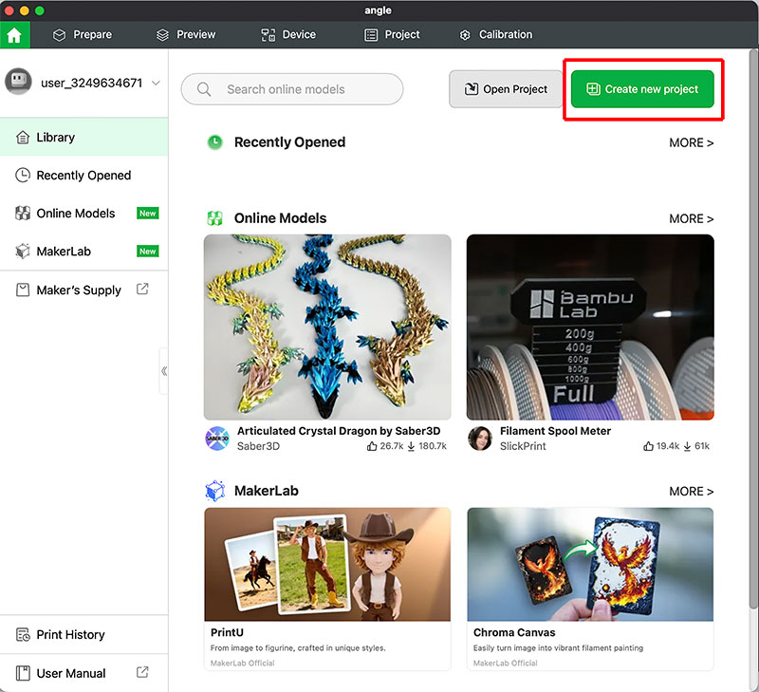
Task: Click the Search online models field
Action: pos(292,89)
